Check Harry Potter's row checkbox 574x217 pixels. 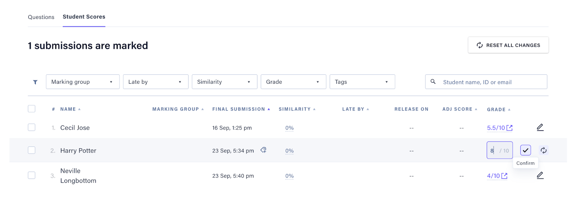(x=32, y=150)
